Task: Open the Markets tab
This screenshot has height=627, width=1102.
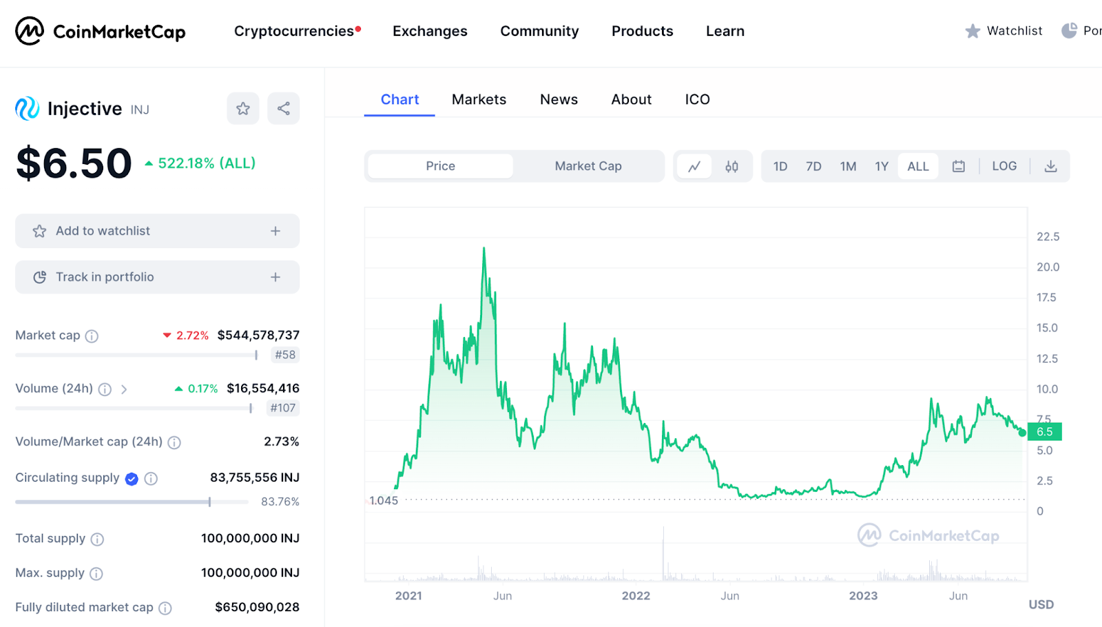Action: coord(479,99)
